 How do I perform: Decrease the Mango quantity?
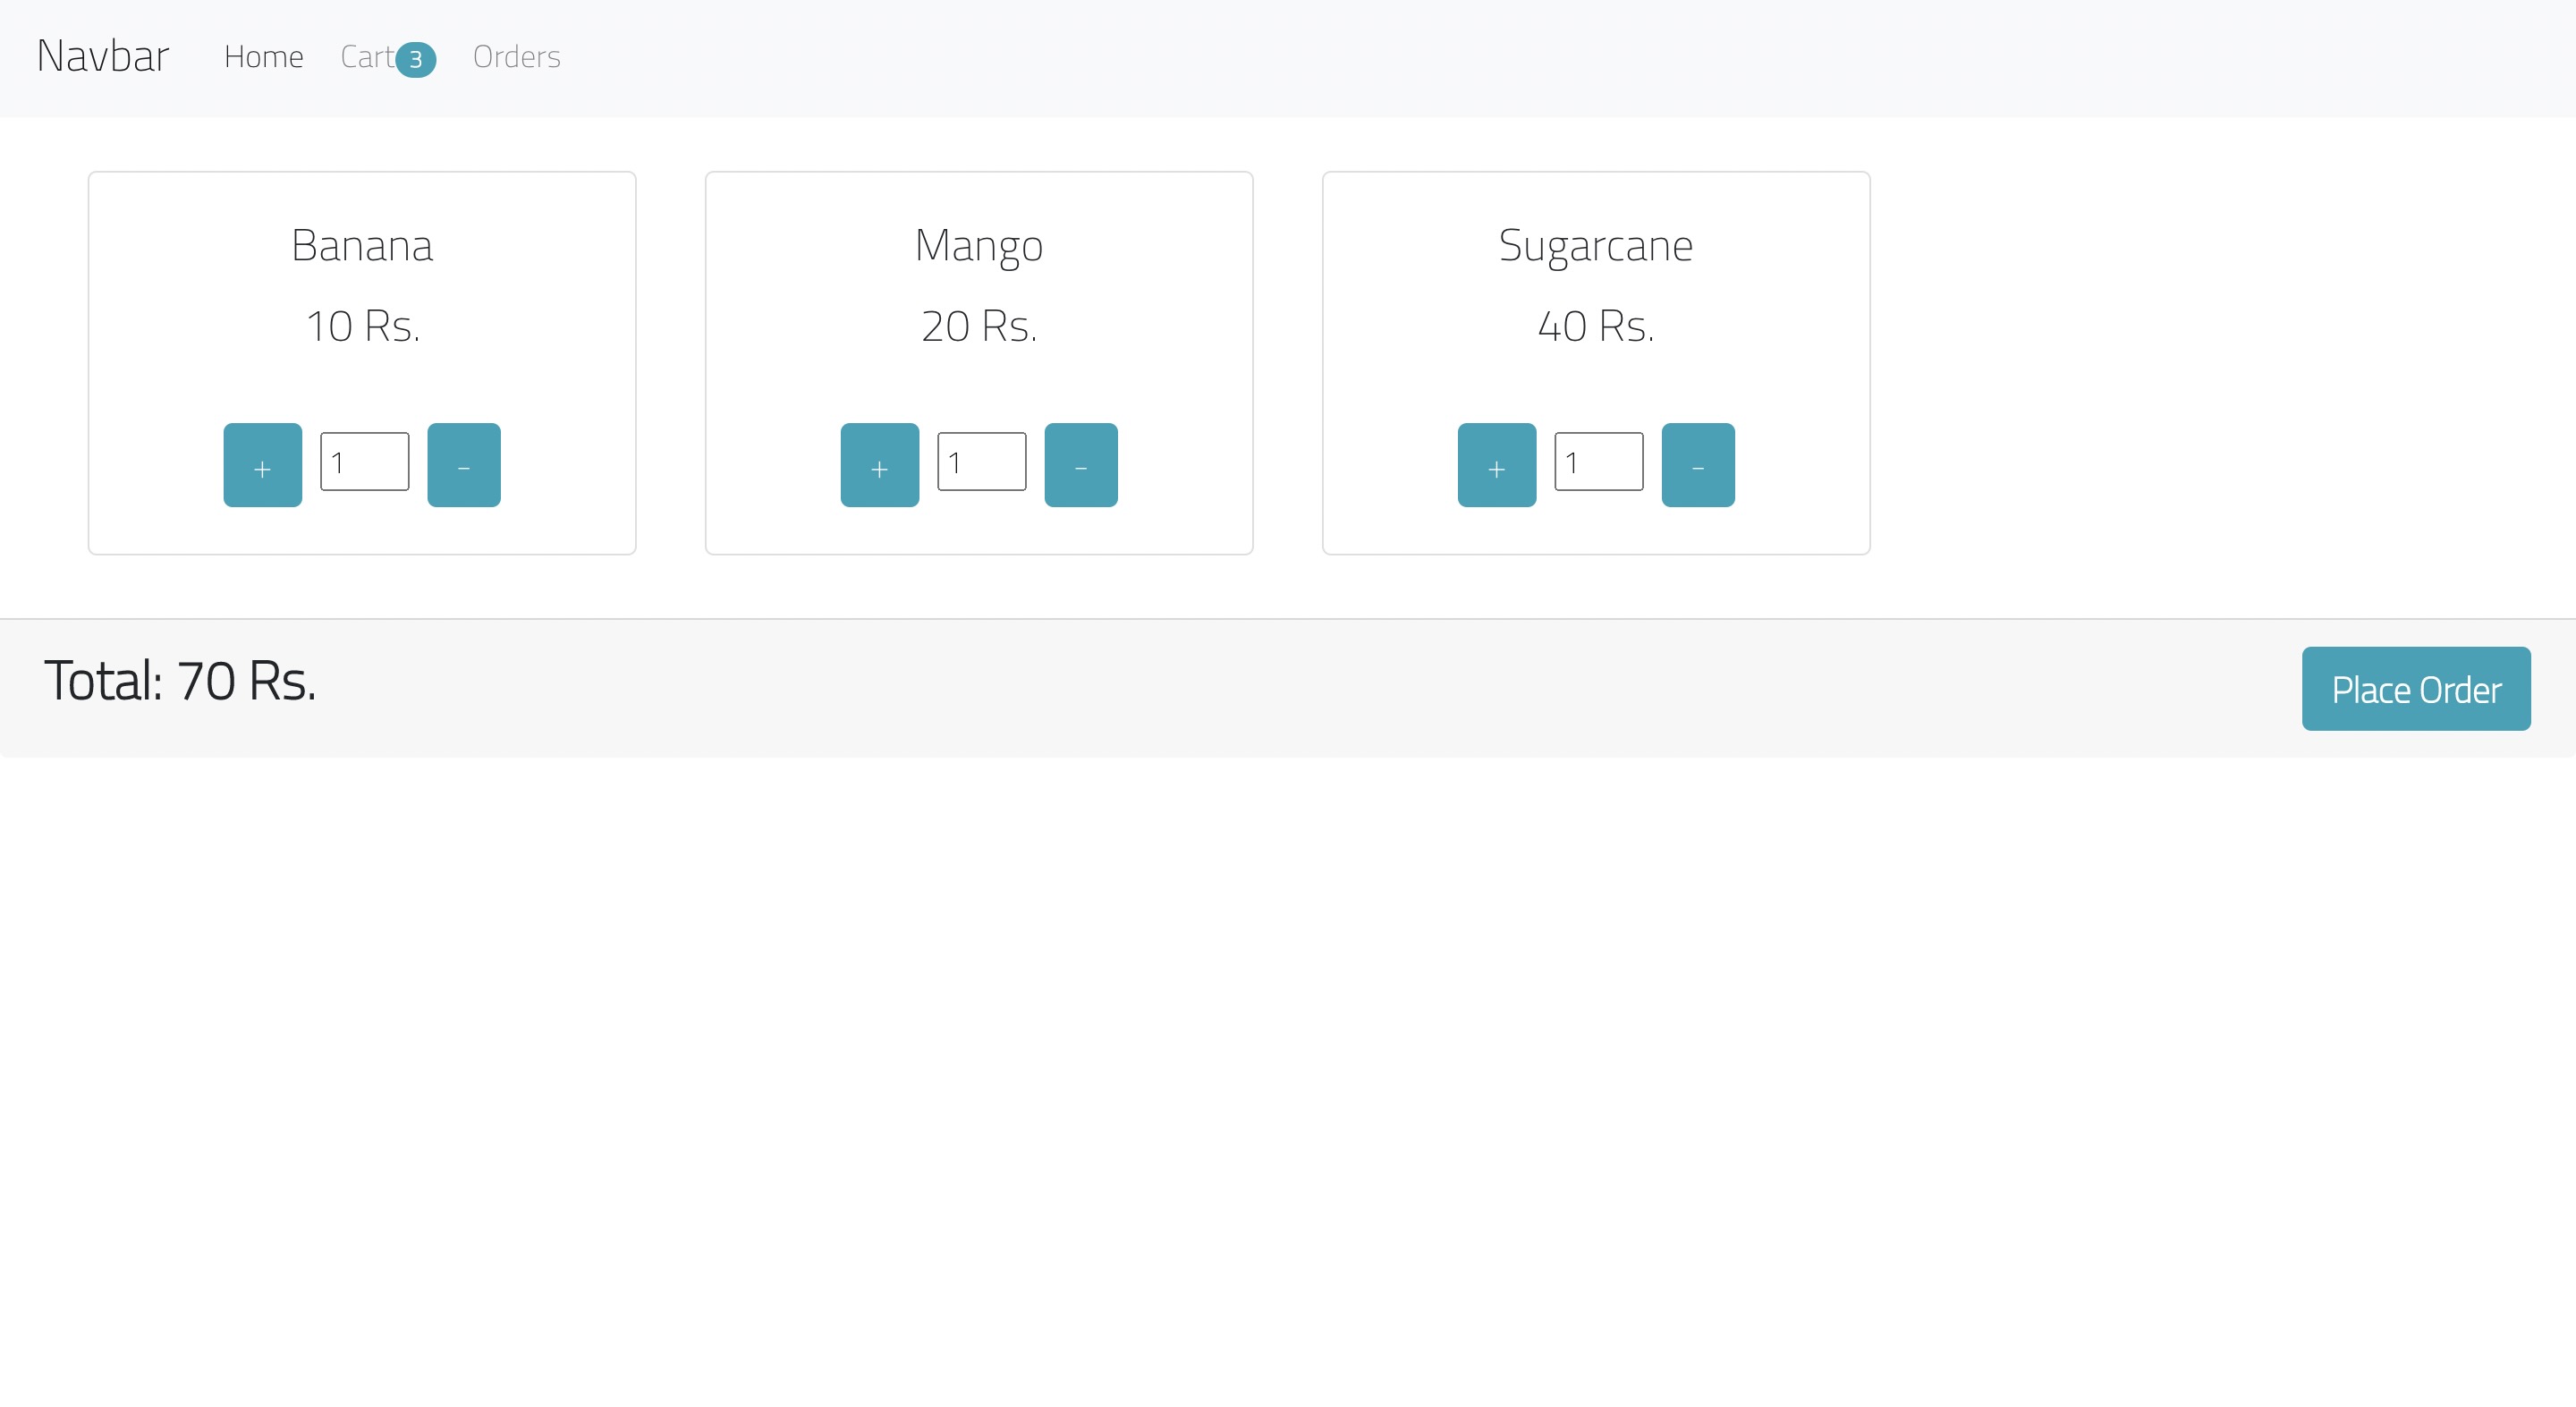[x=1080, y=464]
